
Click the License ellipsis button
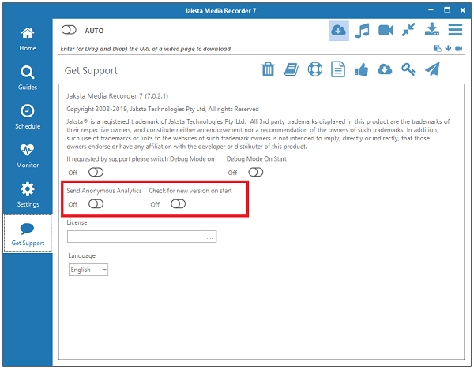coord(210,237)
